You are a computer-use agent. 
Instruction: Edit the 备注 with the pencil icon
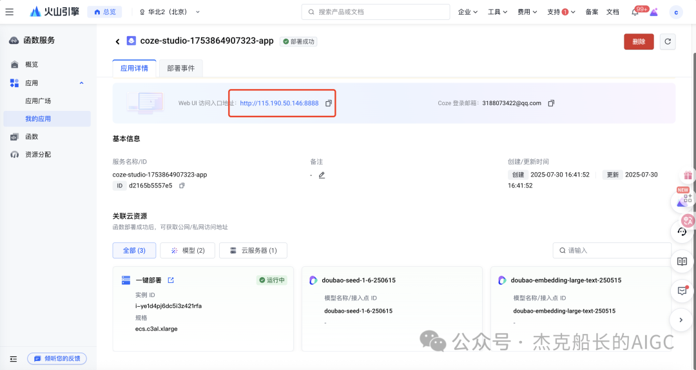pyautogui.click(x=322, y=175)
